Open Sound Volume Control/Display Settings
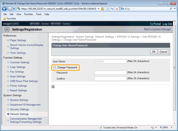 (x=27, y=47)
